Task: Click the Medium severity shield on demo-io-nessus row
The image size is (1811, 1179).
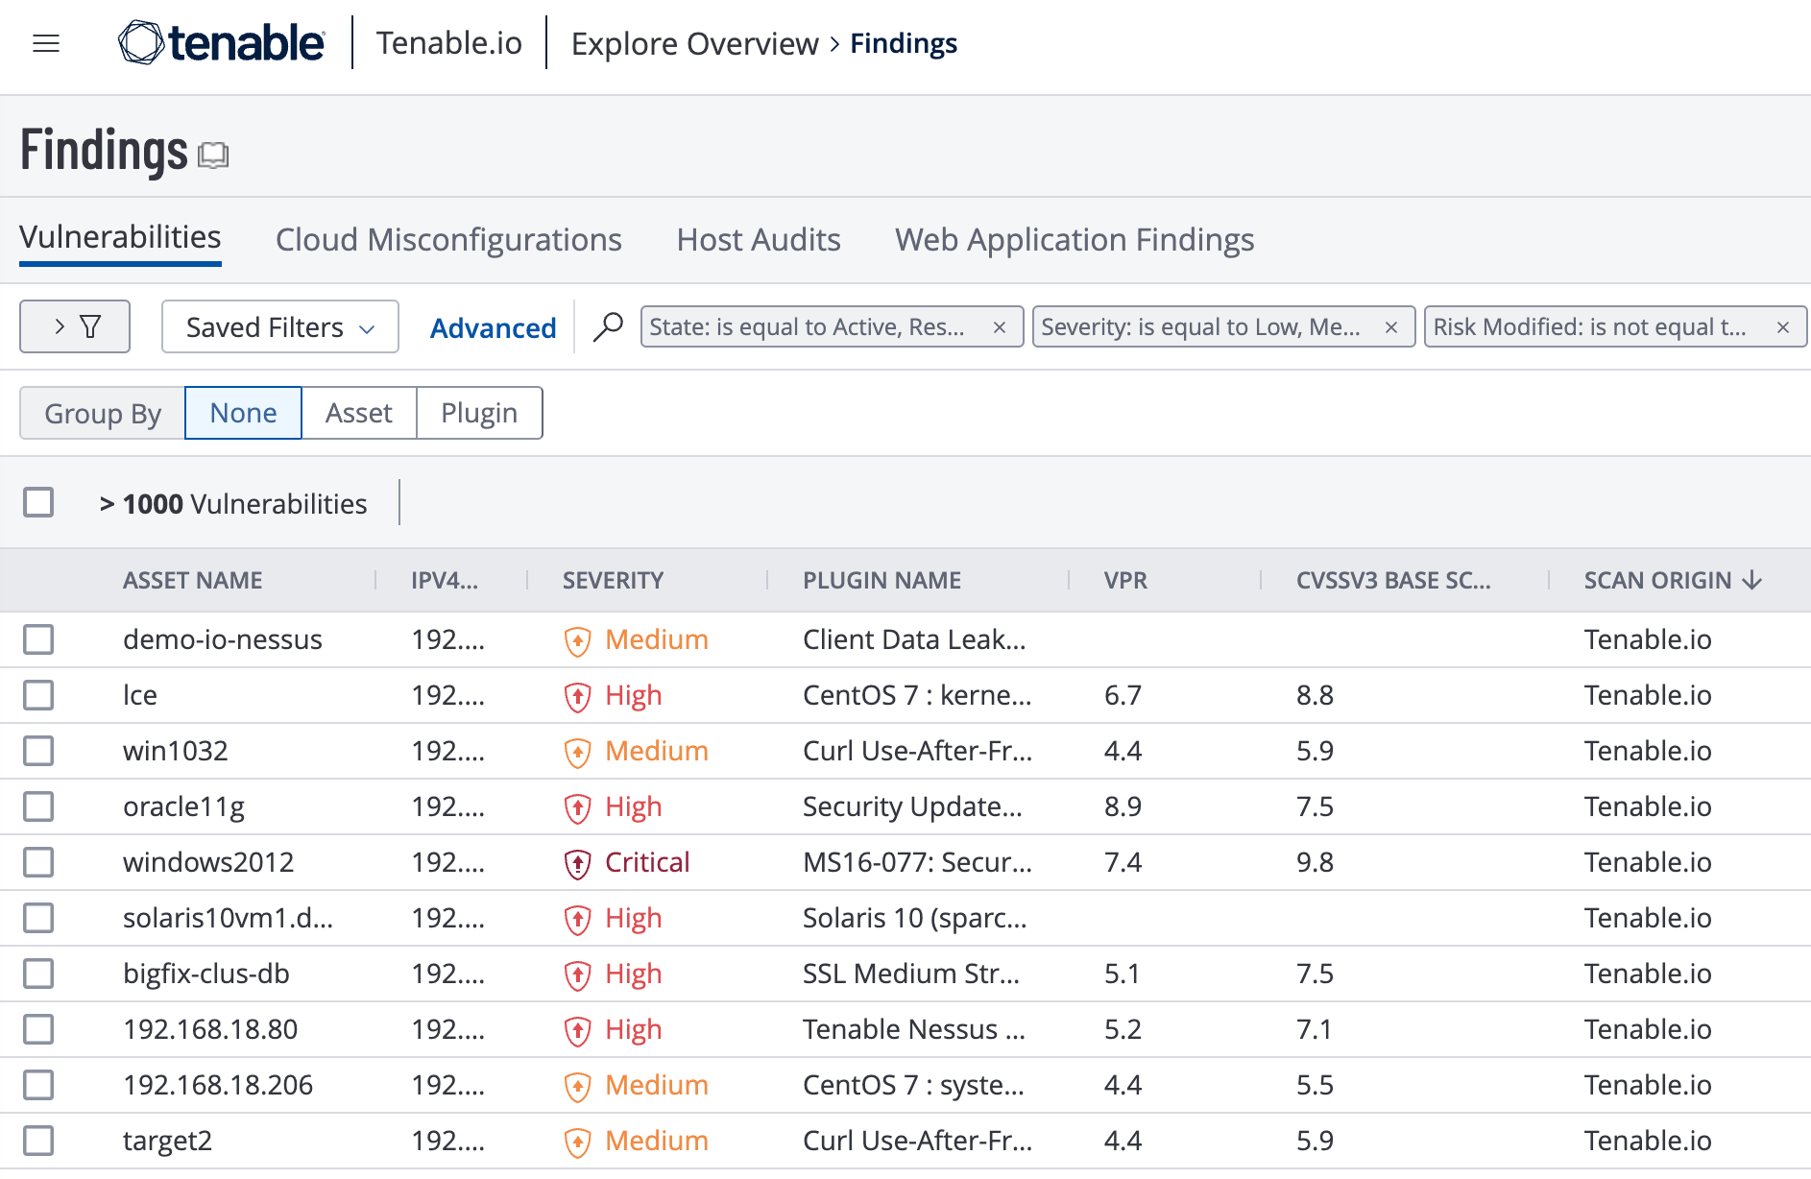Action: (577, 640)
